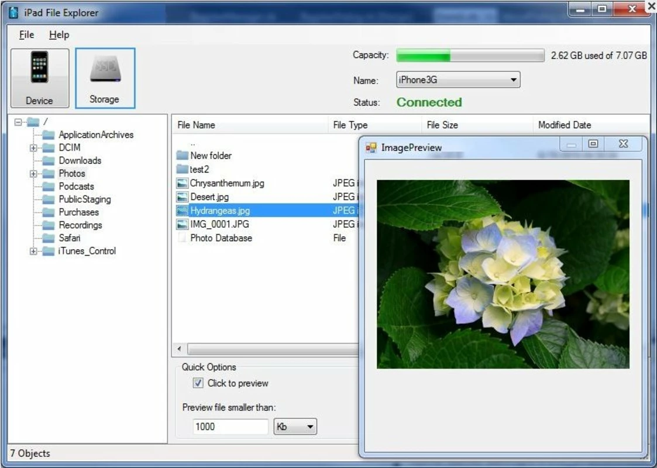Click the Hydrangeas.jpg file name
Viewport: 657px width, 468px height.
[220, 211]
